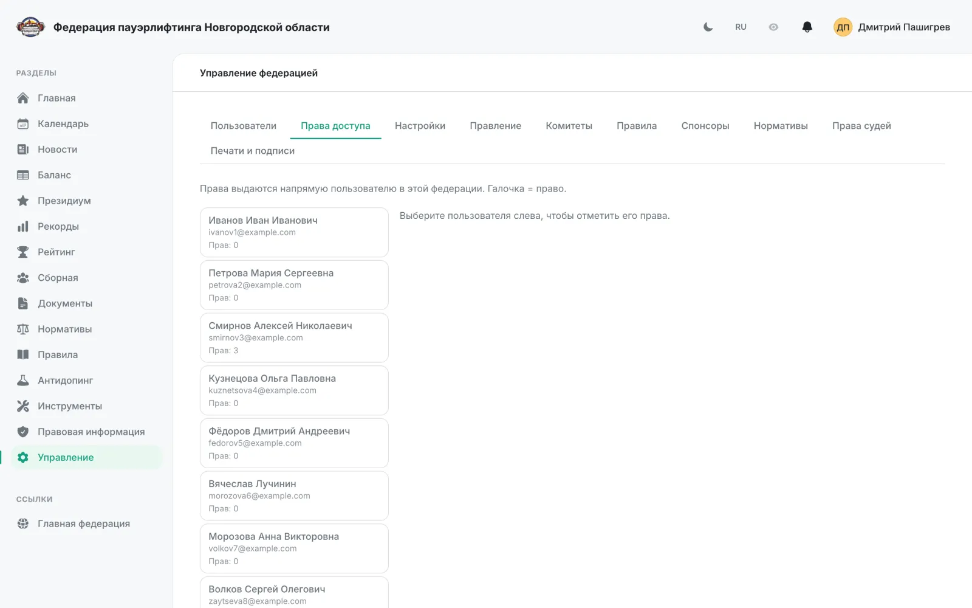972x608 pixels.
Task: Click the Документы file icon
Action: pos(23,303)
